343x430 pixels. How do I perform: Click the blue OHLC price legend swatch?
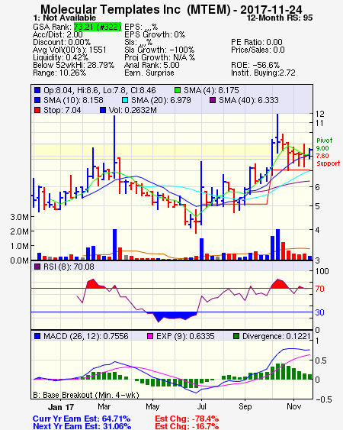coord(37,90)
